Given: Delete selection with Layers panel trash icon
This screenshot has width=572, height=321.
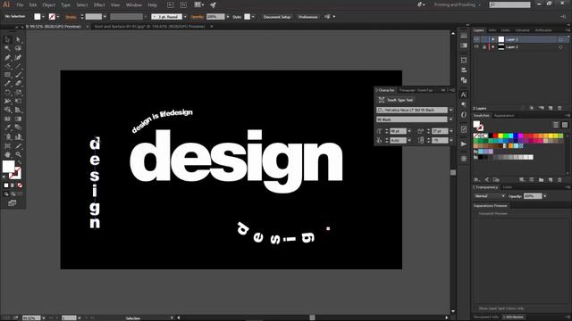Looking at the screenshot, I should coord(559,108).
